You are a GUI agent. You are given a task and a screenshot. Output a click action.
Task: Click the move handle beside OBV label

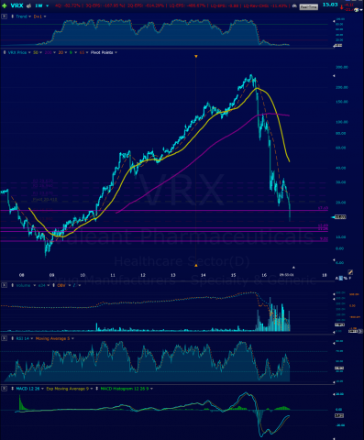coord(54,285)
